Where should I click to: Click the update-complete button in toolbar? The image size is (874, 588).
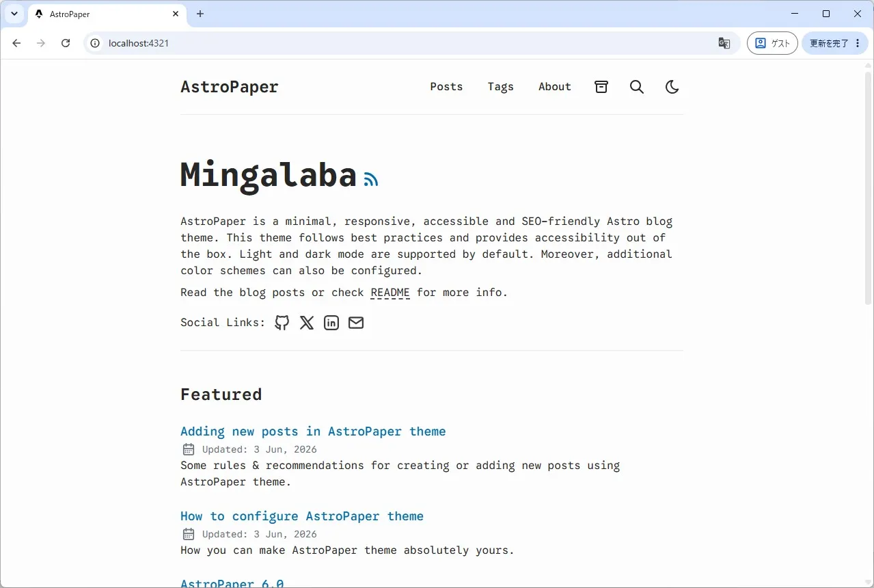(x=835, y=43)
